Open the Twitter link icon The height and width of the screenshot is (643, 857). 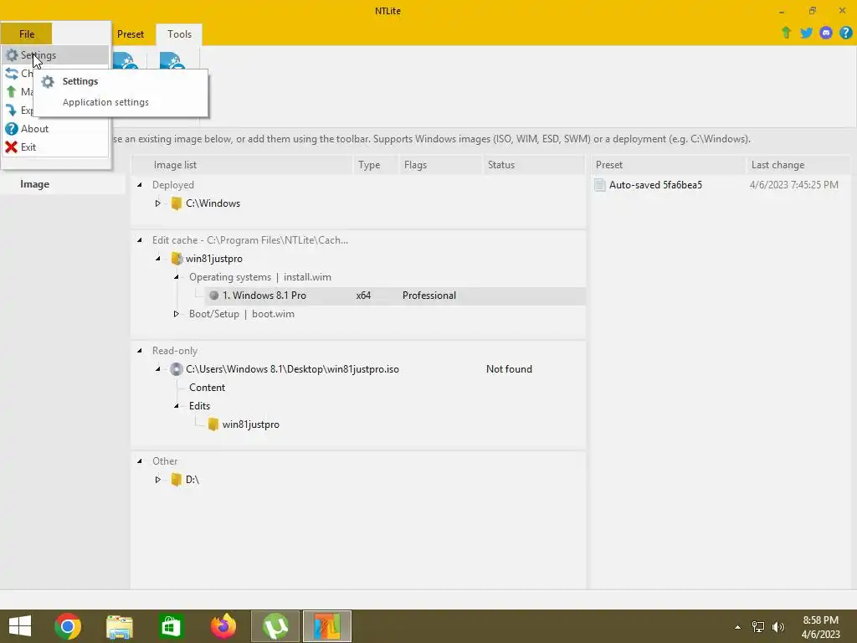tap(806, 33)
